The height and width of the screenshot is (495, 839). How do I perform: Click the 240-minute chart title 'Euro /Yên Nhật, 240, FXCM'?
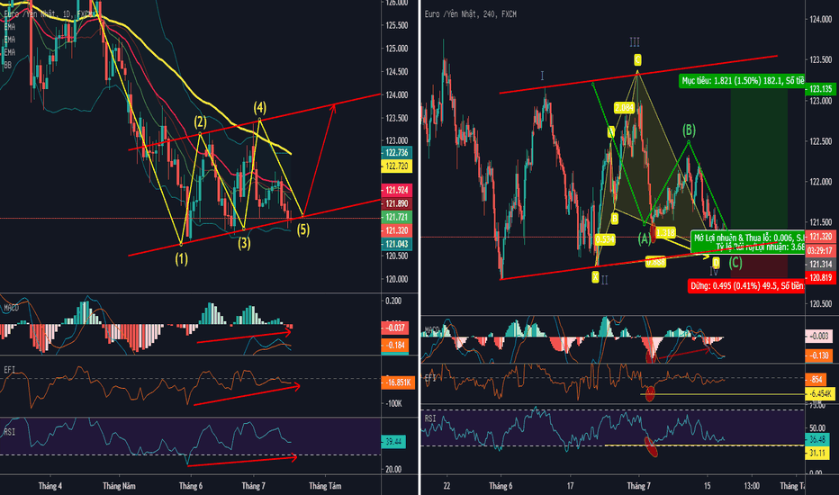[470, 14]
